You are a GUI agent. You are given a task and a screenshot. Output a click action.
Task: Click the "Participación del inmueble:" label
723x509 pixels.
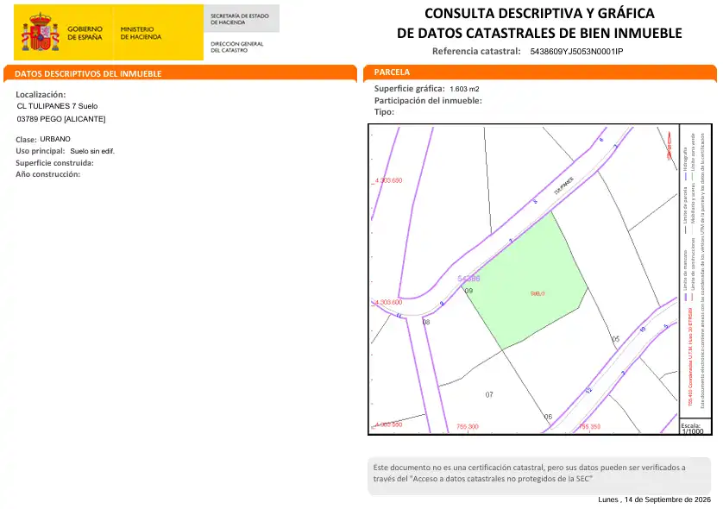pyautogui.click(x=428, y=101)
